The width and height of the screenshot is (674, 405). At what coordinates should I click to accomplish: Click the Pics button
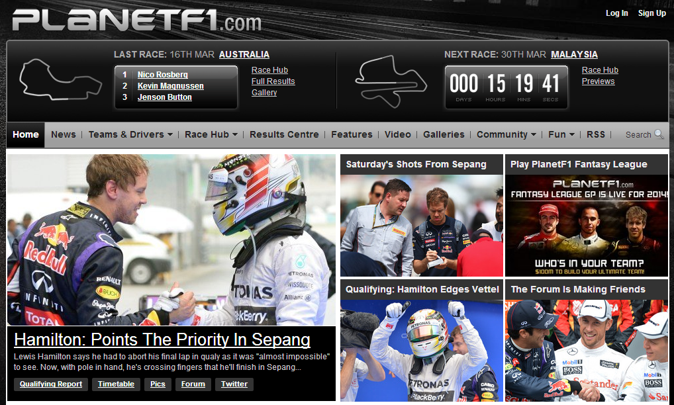[x=158, y=384]
